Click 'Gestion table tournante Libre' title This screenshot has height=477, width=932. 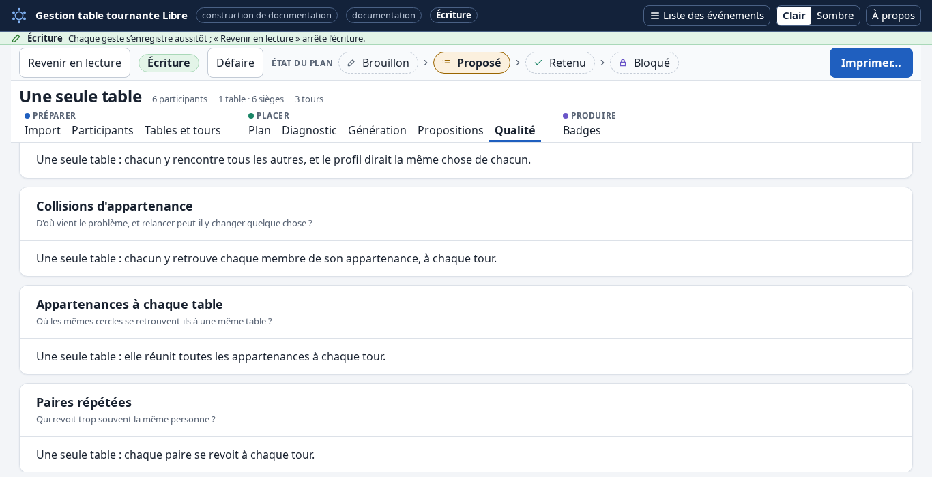click(111, 16)
